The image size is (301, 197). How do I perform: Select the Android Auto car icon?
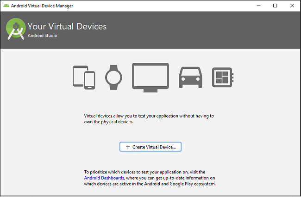tap(190, 77)
